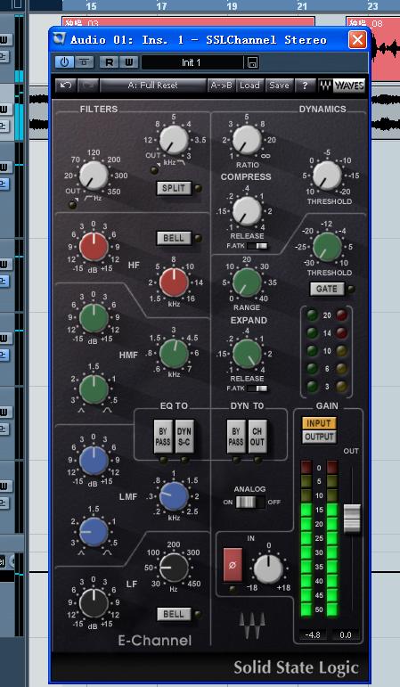Click the LF gain black dB knob
The image size is (400, 687).
point(94,603)
